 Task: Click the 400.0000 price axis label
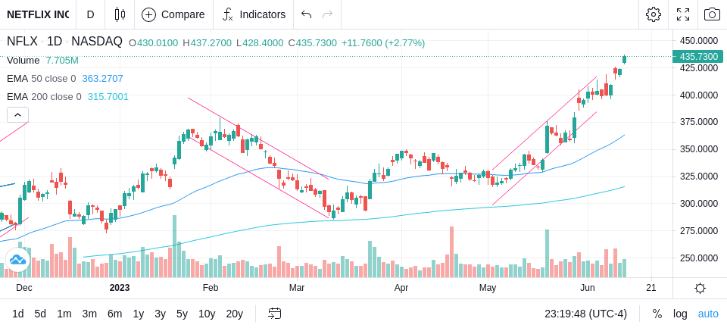point(699,95)
